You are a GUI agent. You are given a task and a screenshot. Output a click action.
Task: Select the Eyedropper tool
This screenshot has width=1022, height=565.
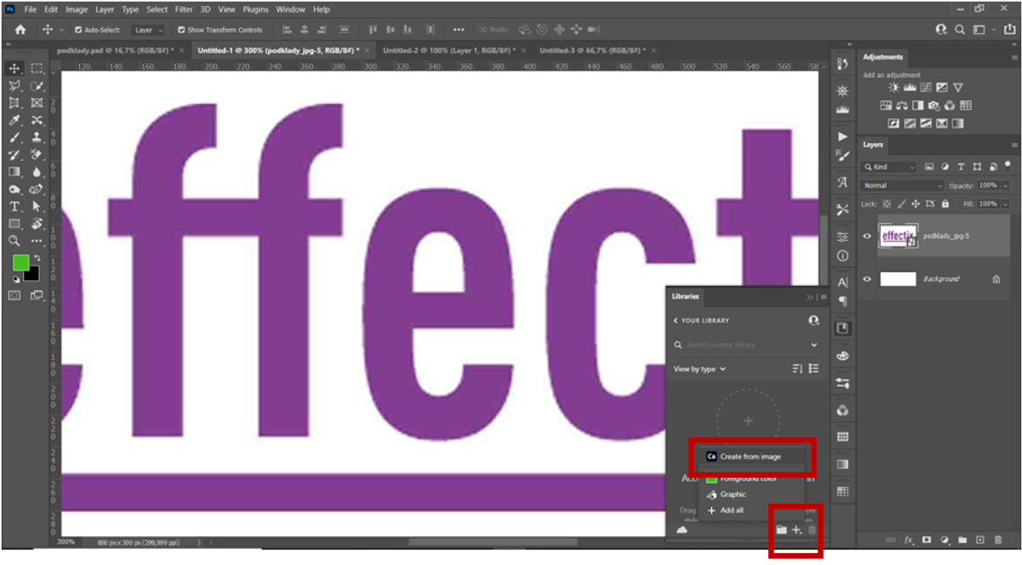click(x=14, y=121)
